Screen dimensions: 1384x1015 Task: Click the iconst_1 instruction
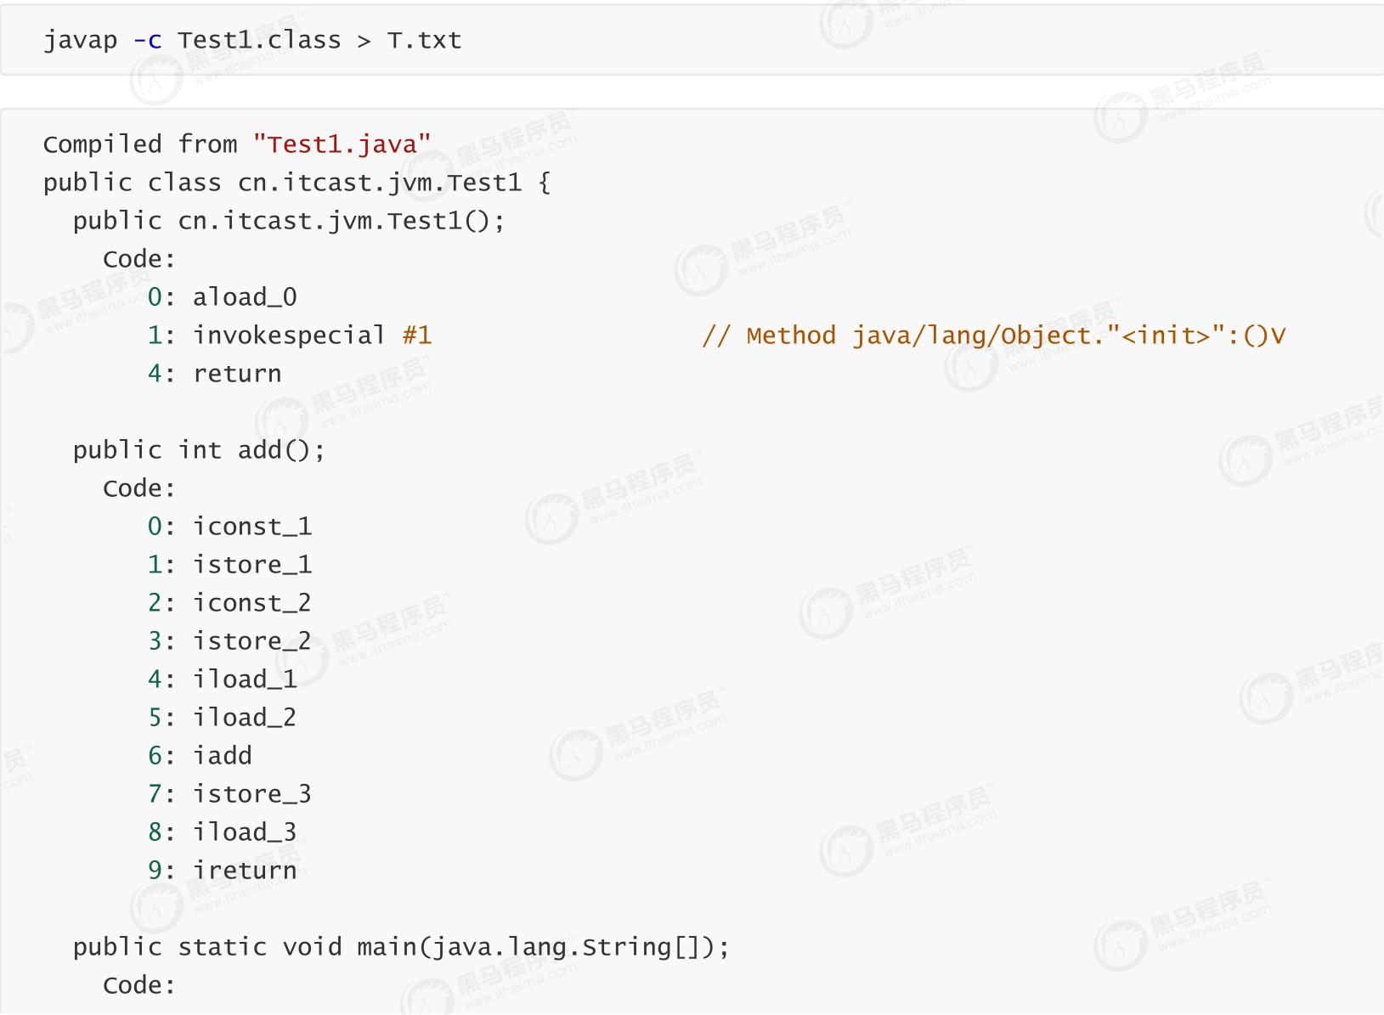(252, 527)
